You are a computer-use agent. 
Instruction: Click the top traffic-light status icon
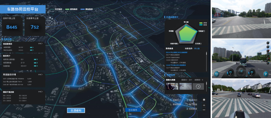268,43
